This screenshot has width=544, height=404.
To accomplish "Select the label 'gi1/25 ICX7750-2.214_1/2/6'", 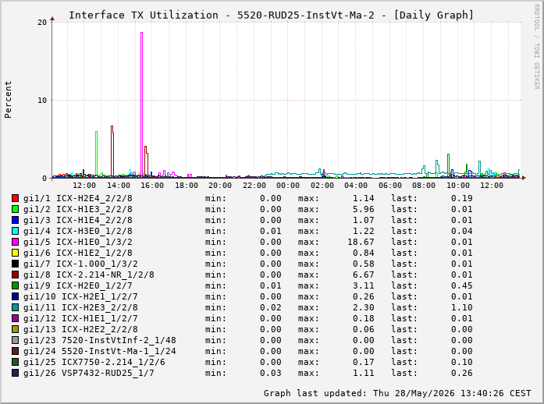I will pyautogui.click(x=94, y=363).
